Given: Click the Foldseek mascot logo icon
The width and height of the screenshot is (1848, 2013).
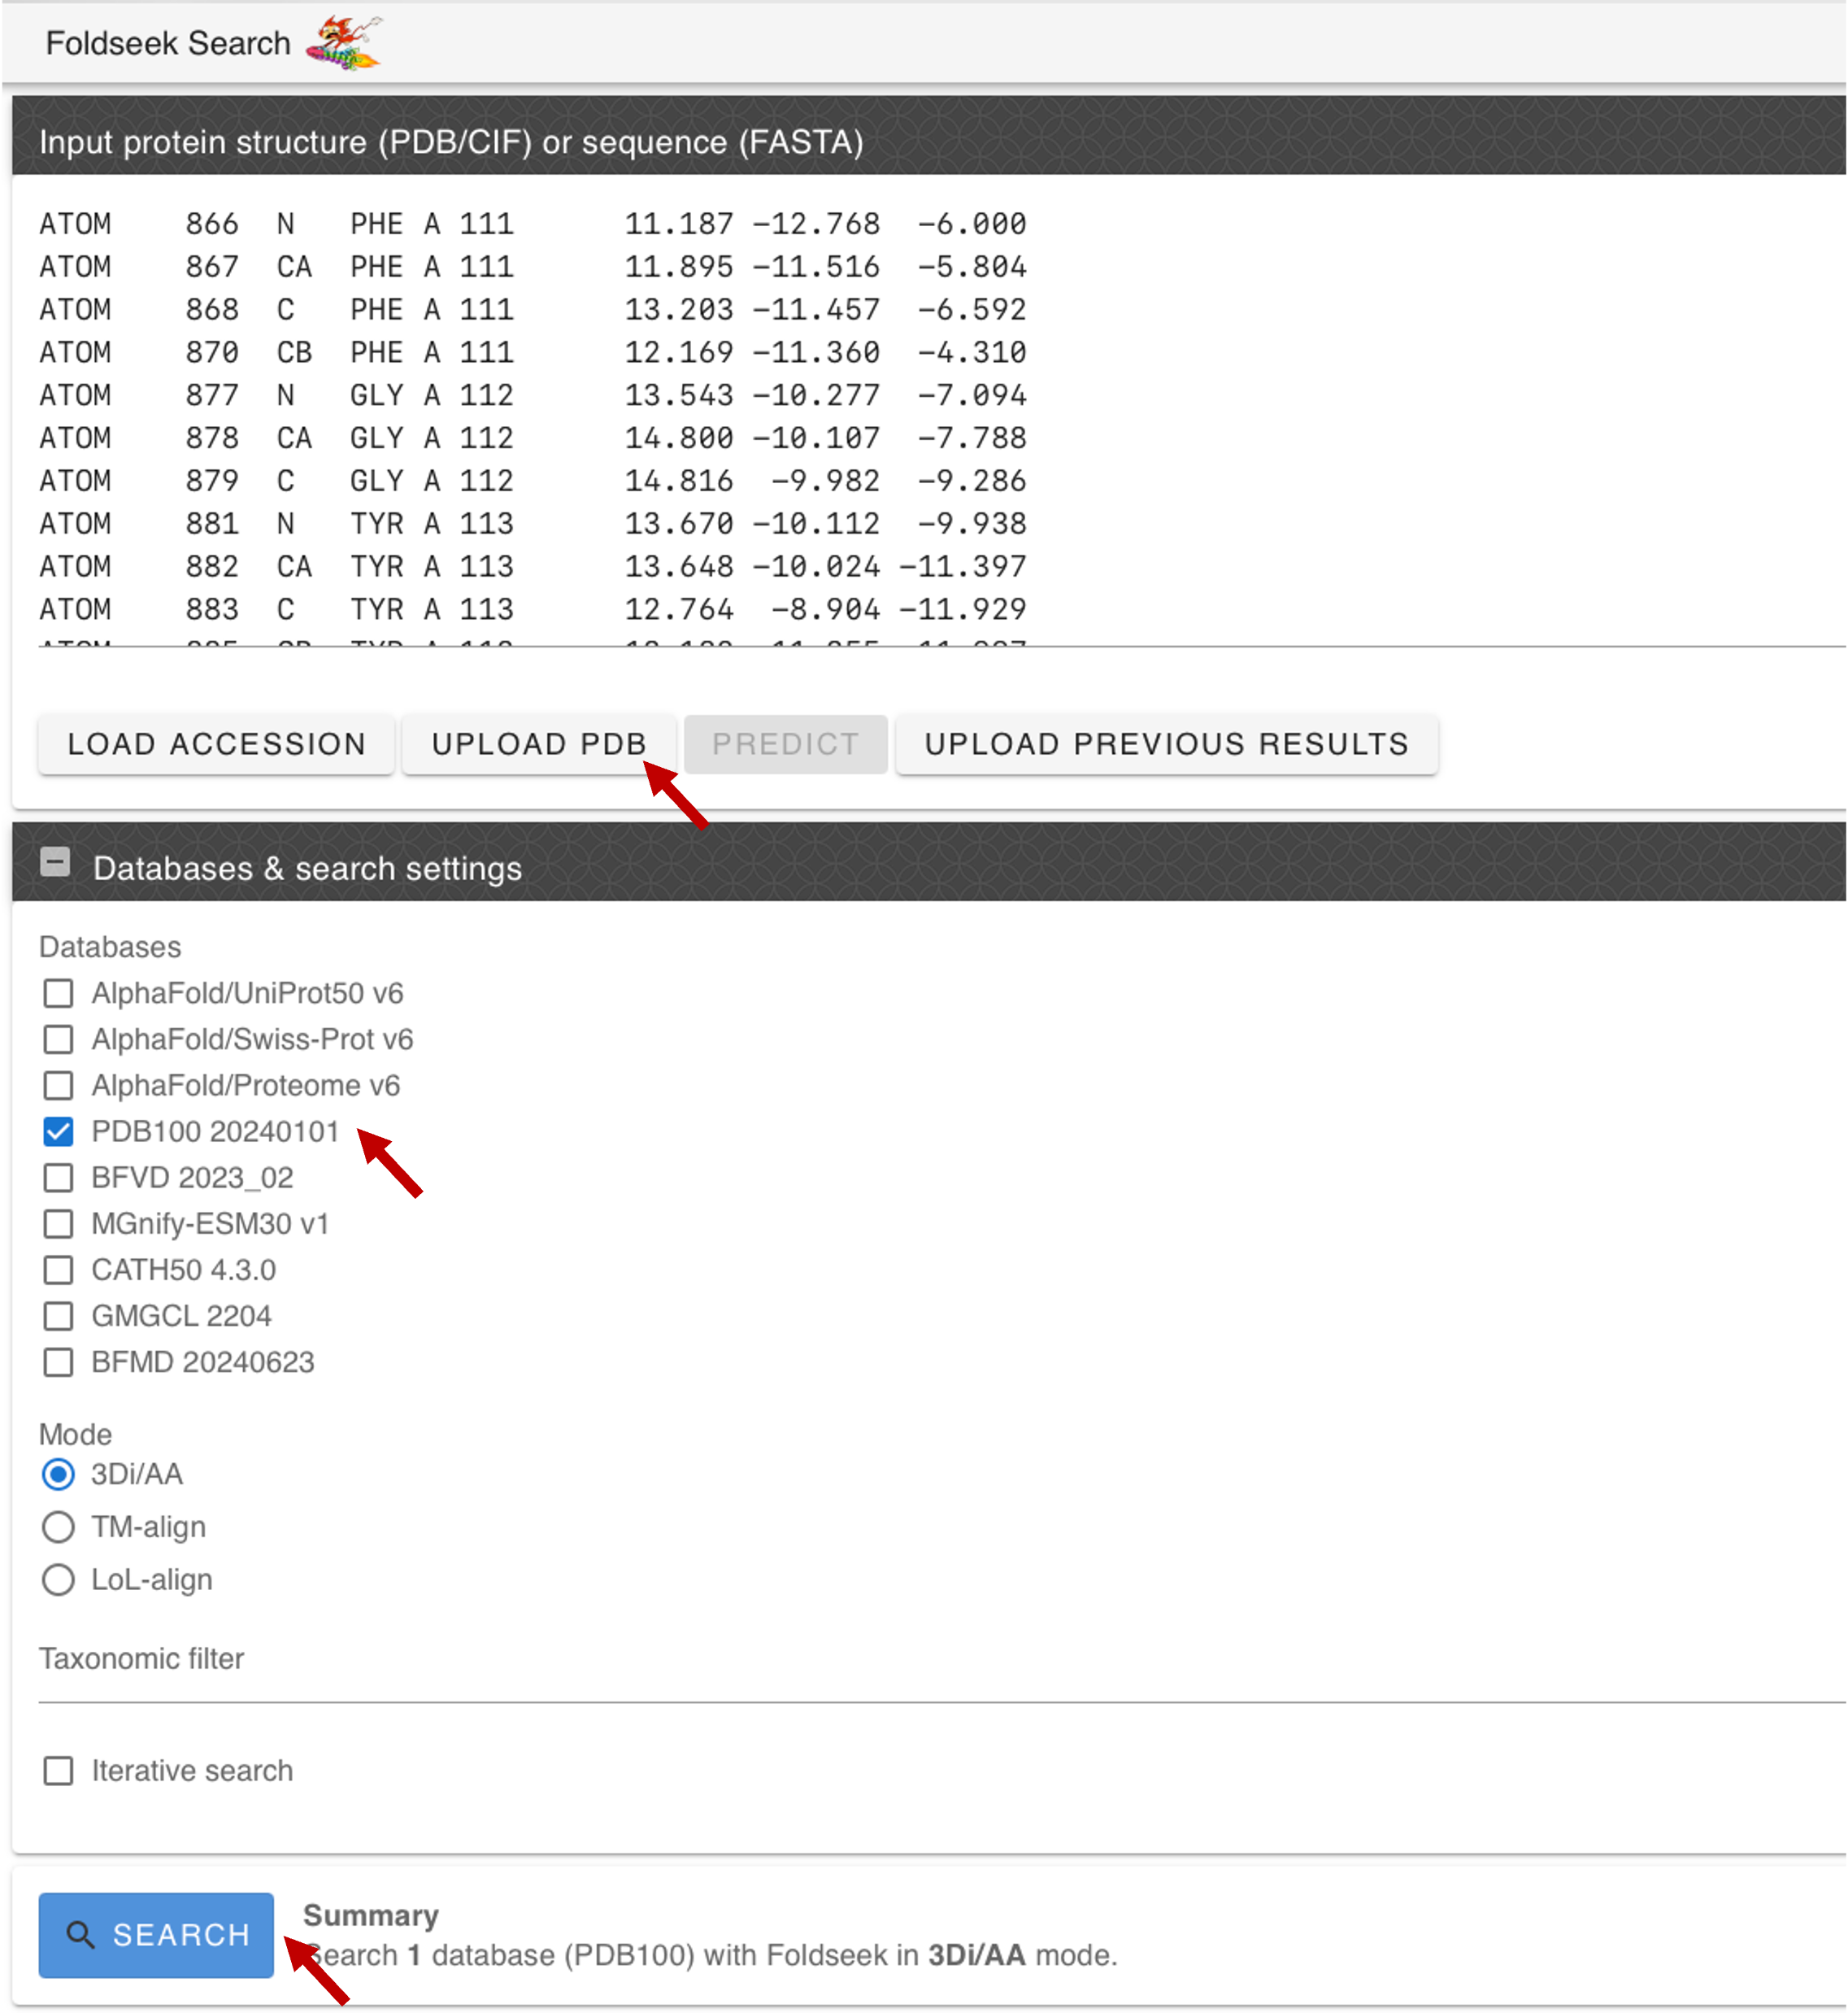Looking at the screenshot, I should 344,43.
